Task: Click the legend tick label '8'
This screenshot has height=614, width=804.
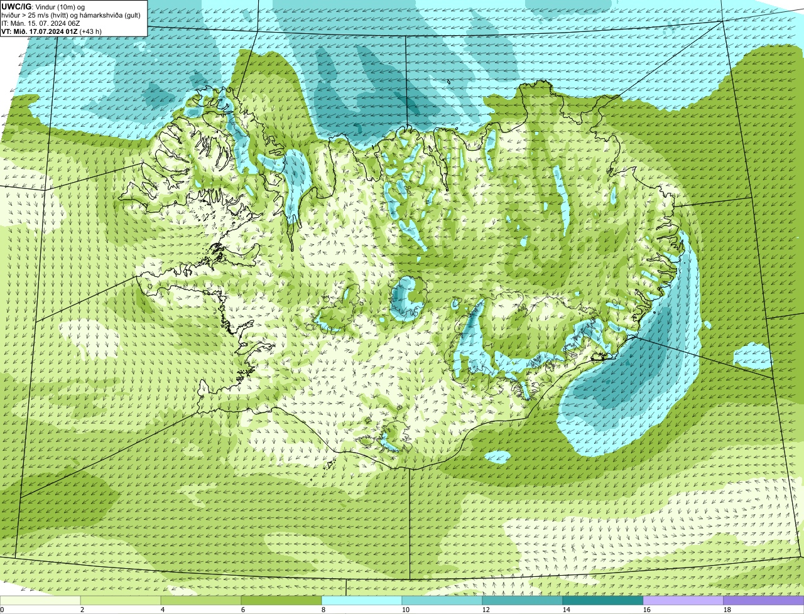Action: pyautogui.click(x=323, y=610)
